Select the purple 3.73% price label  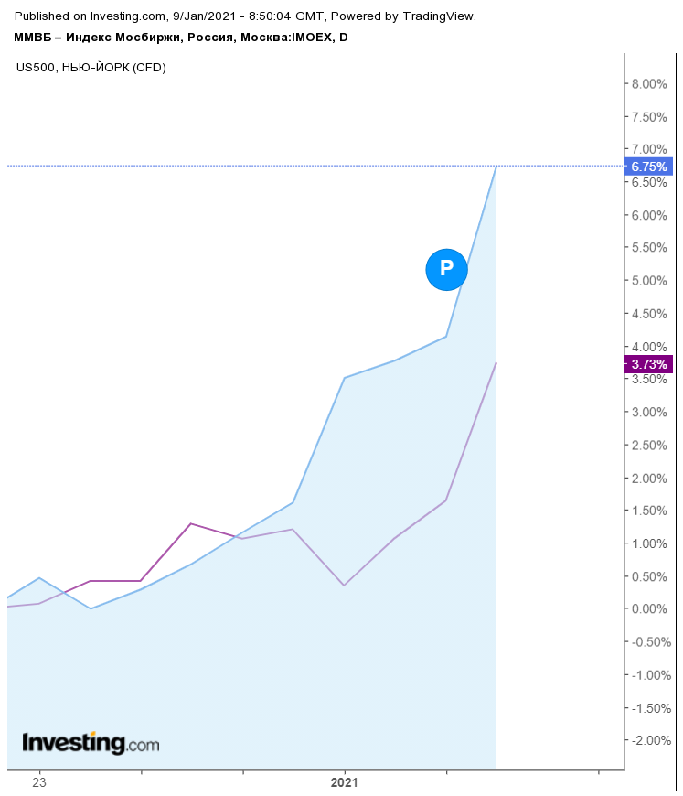[648, 364]
